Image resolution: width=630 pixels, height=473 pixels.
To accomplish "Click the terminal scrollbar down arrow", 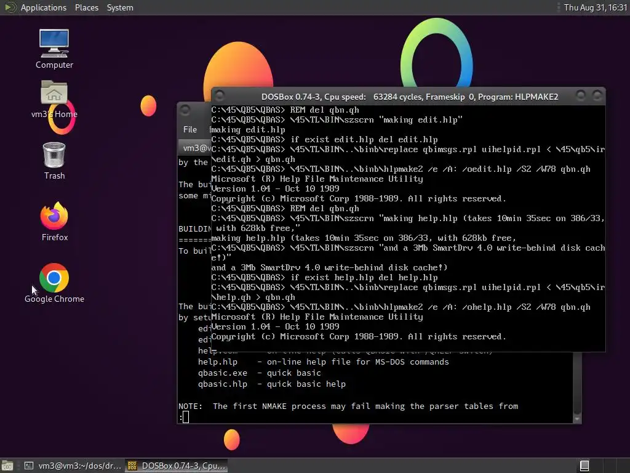I will tap(577, 419).
